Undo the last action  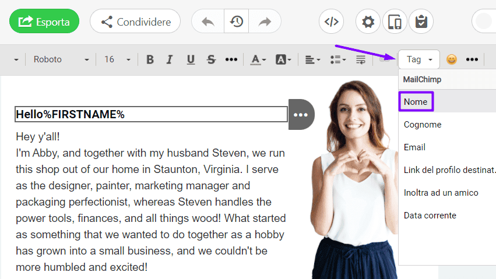pyautogui.click(x=207, y=22)
